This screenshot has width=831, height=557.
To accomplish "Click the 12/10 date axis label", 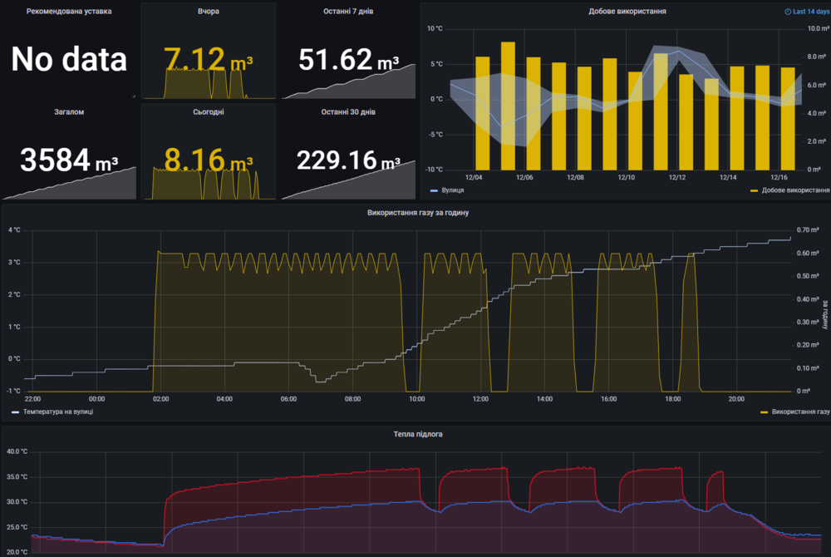I will click(626, 178).
